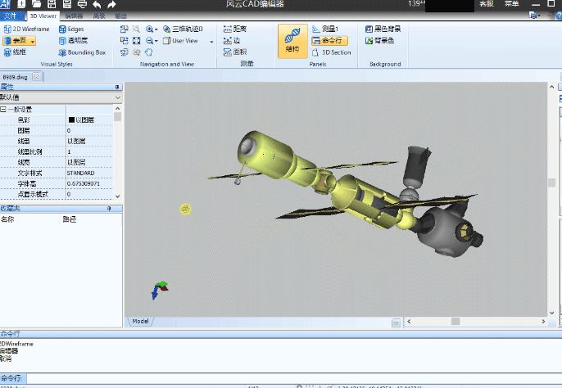This screenshot has width=562, height=388.
Task: Click the 面积 area measure tool
Action: (234, 52)
